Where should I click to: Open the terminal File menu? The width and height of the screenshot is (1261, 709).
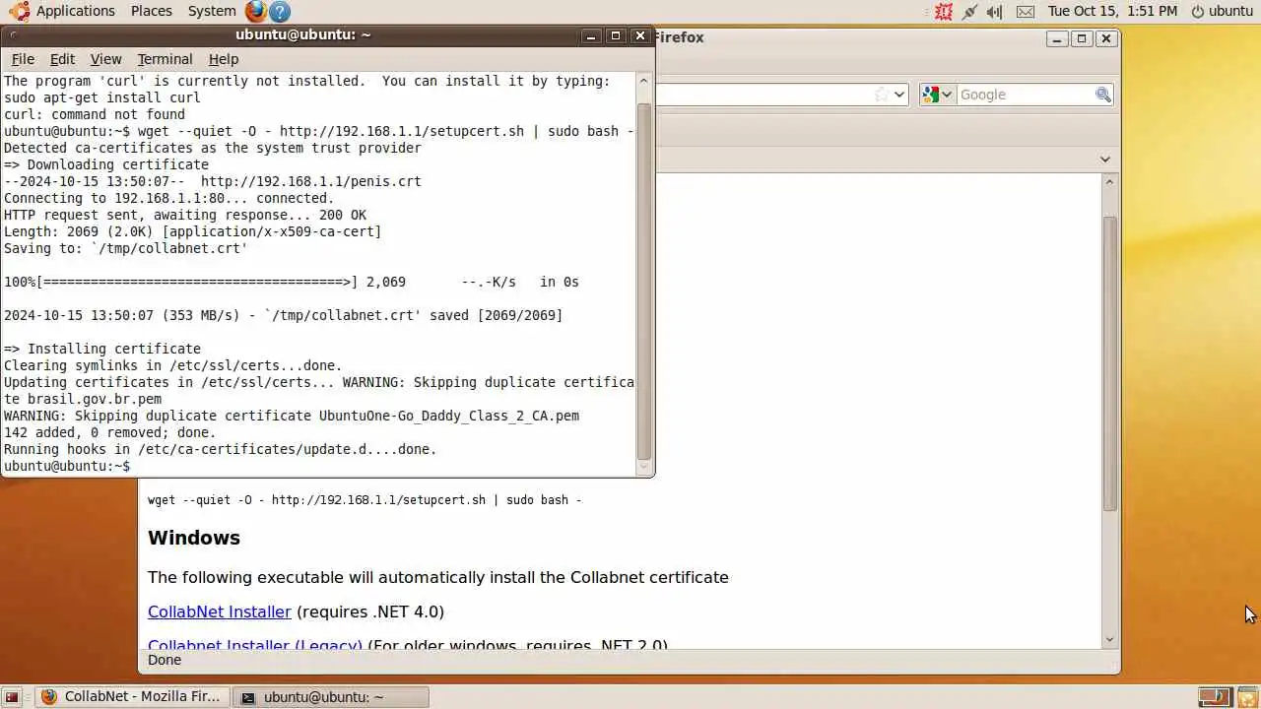click(23, 59)
